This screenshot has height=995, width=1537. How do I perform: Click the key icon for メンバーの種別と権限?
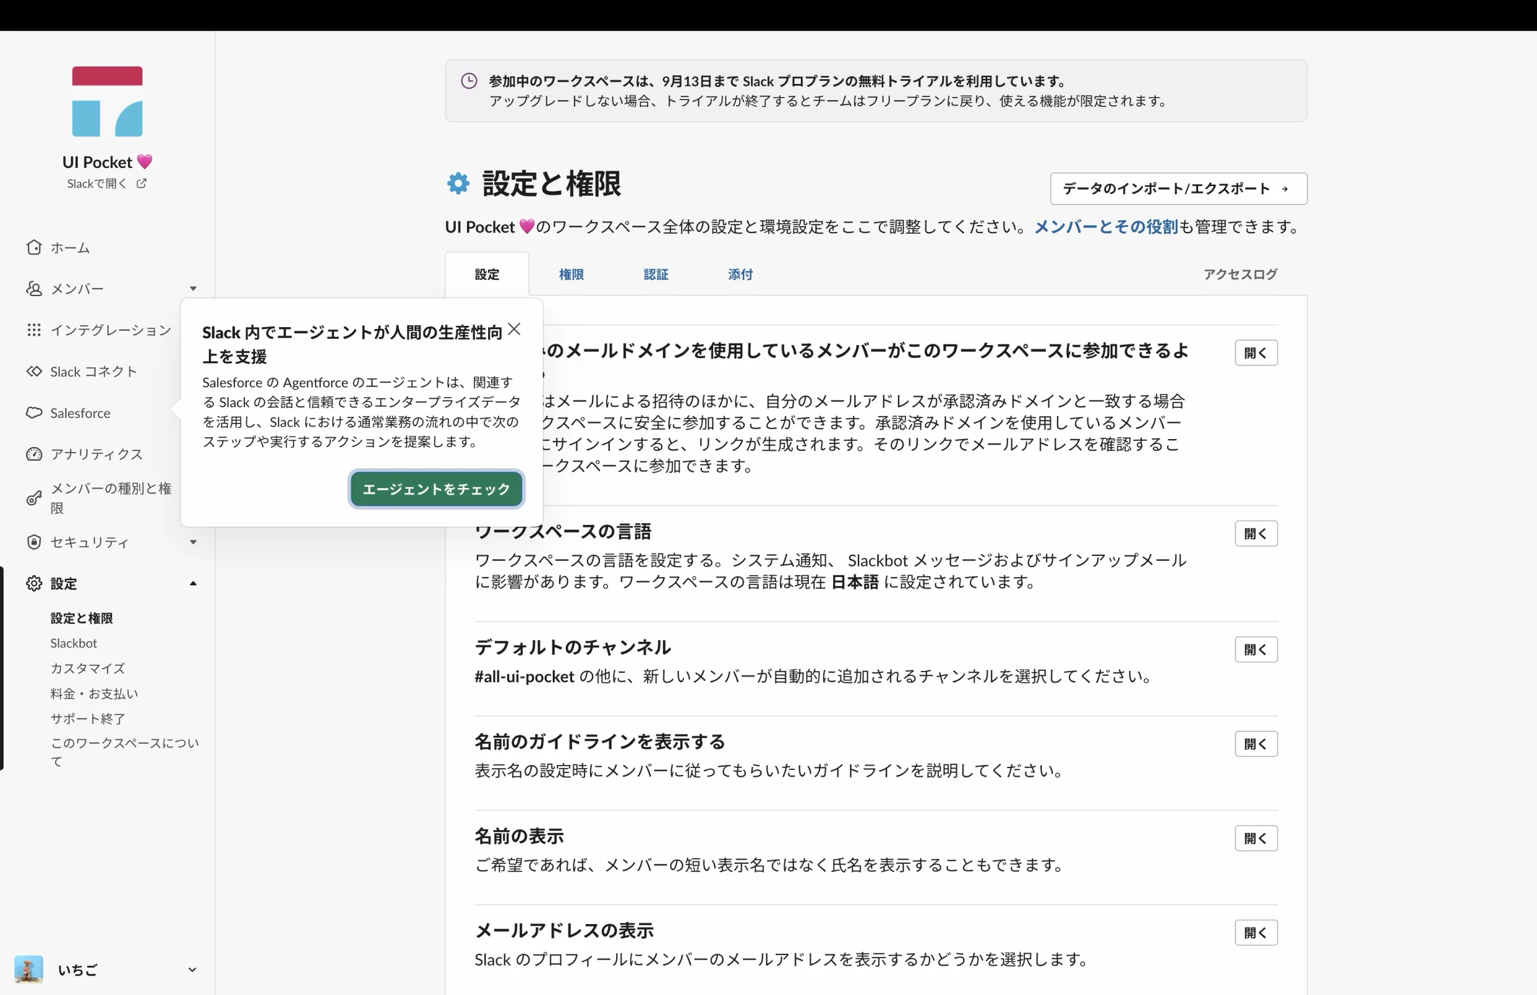click(34, 498)
